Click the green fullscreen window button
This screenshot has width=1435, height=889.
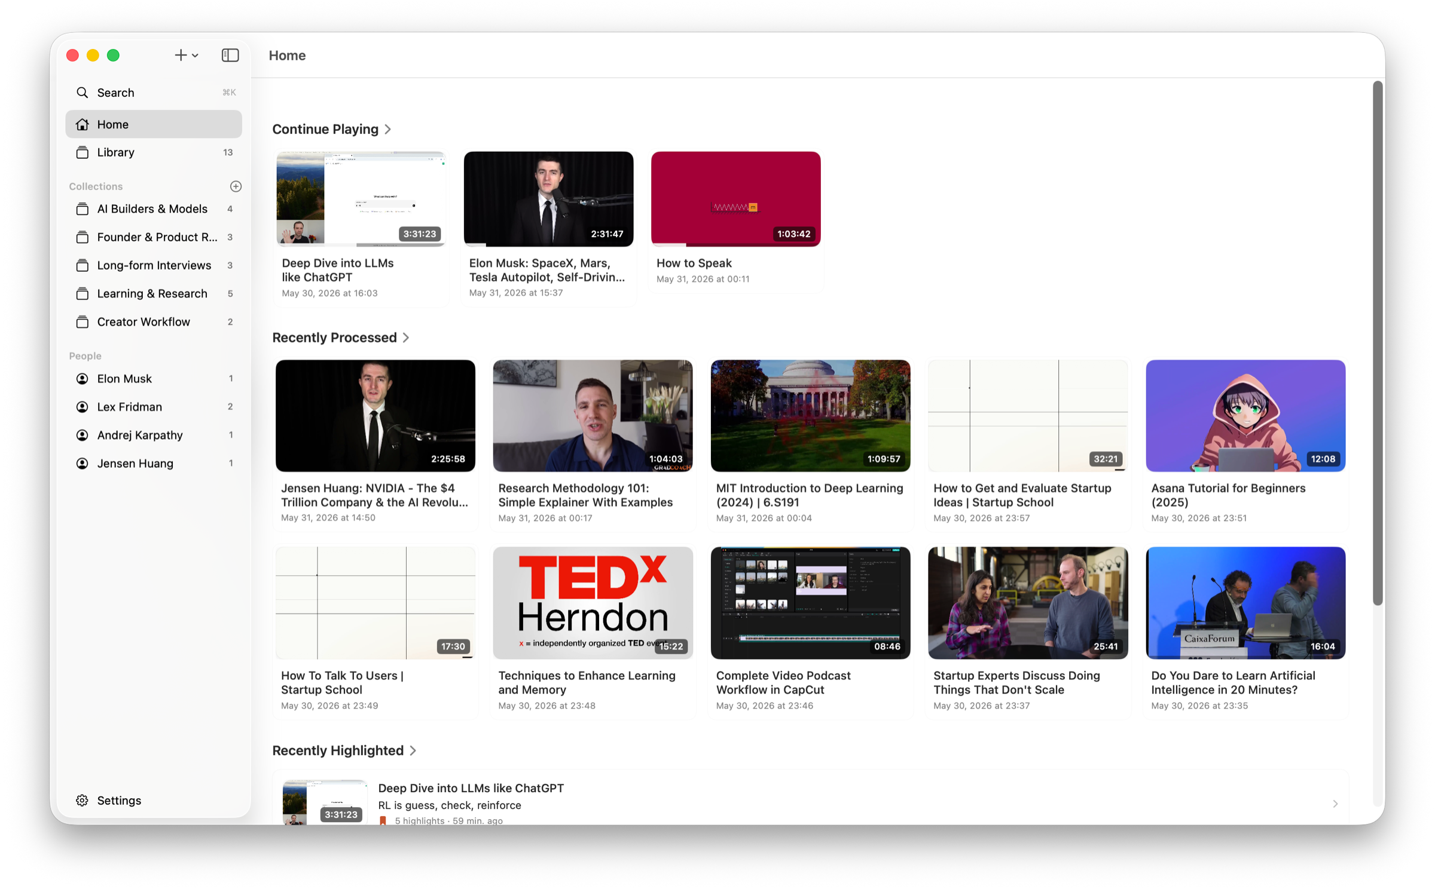coord(113,56)
